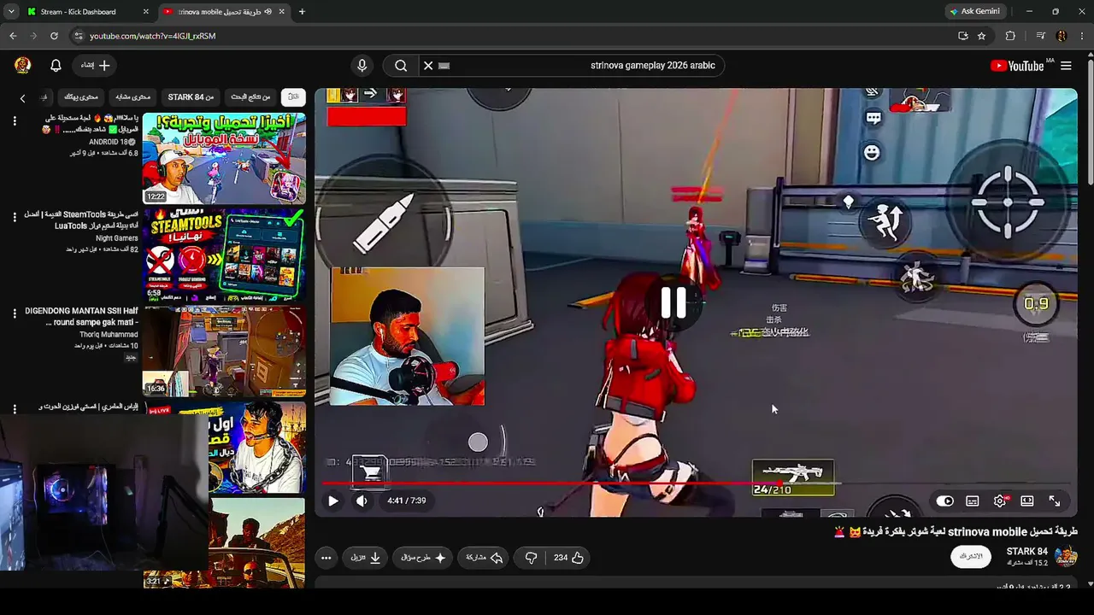Open the Chrome media controls icon
This screenshot has height=615, width=1094.
1040,36
